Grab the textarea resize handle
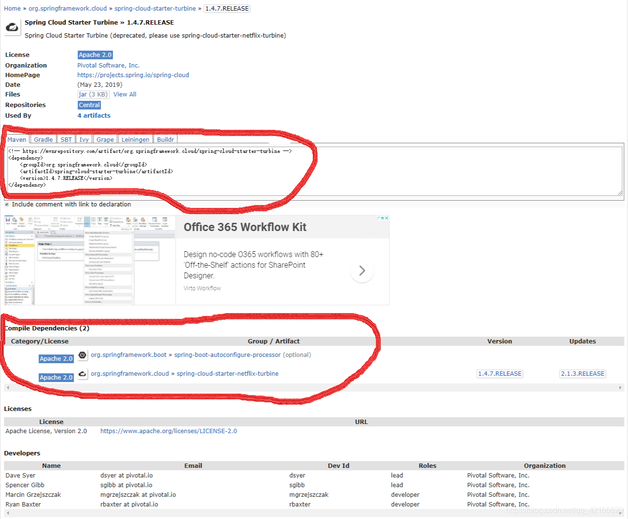Viewport: 628px width, 519px height. click(x=620, y=193)
